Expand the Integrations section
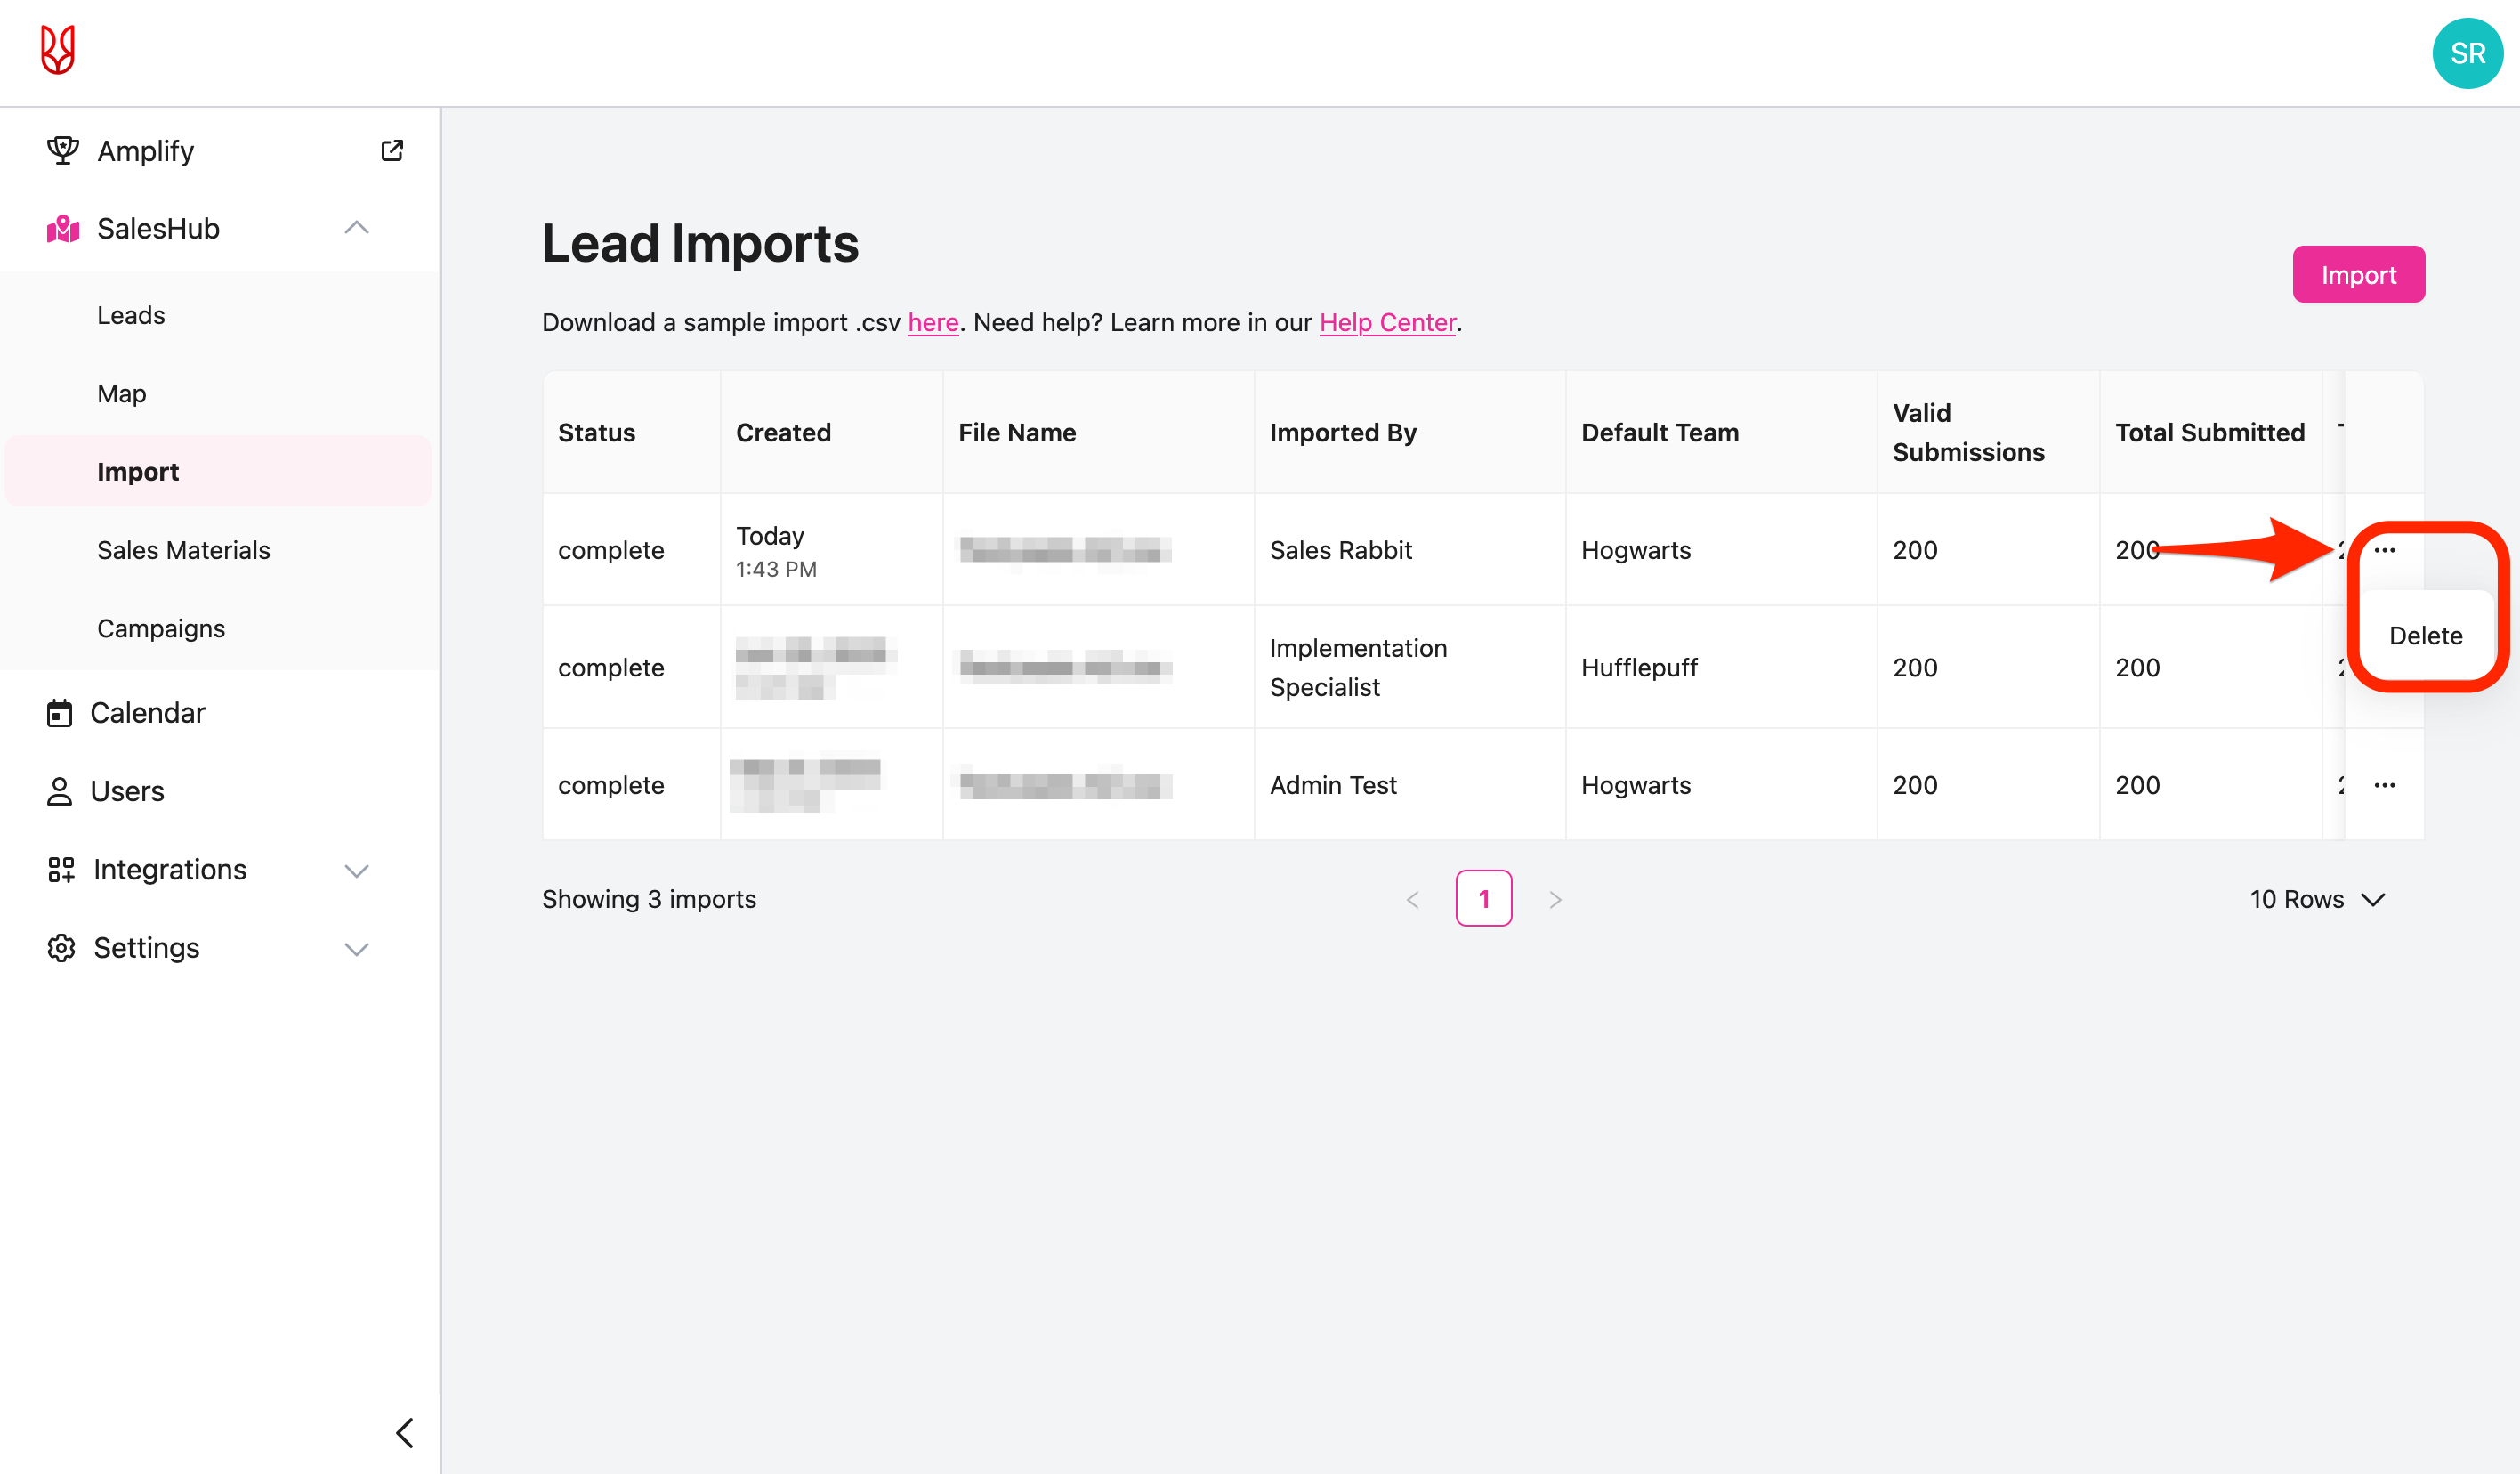 357,870
